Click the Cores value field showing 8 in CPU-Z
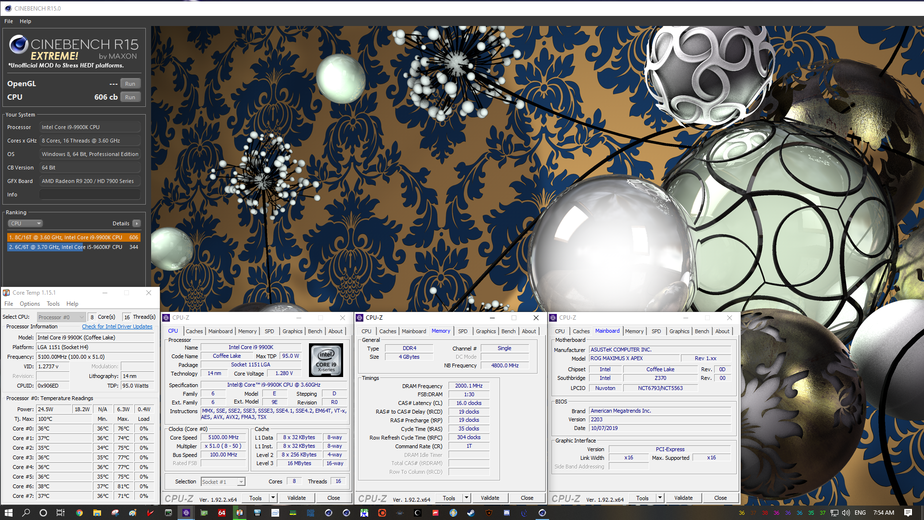 click(294, 481)
